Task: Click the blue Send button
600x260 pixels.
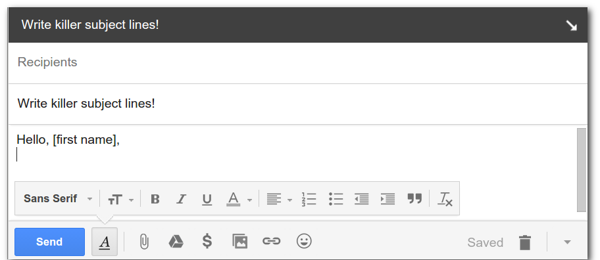Action: pyautogui.click(x=50, y=242)
